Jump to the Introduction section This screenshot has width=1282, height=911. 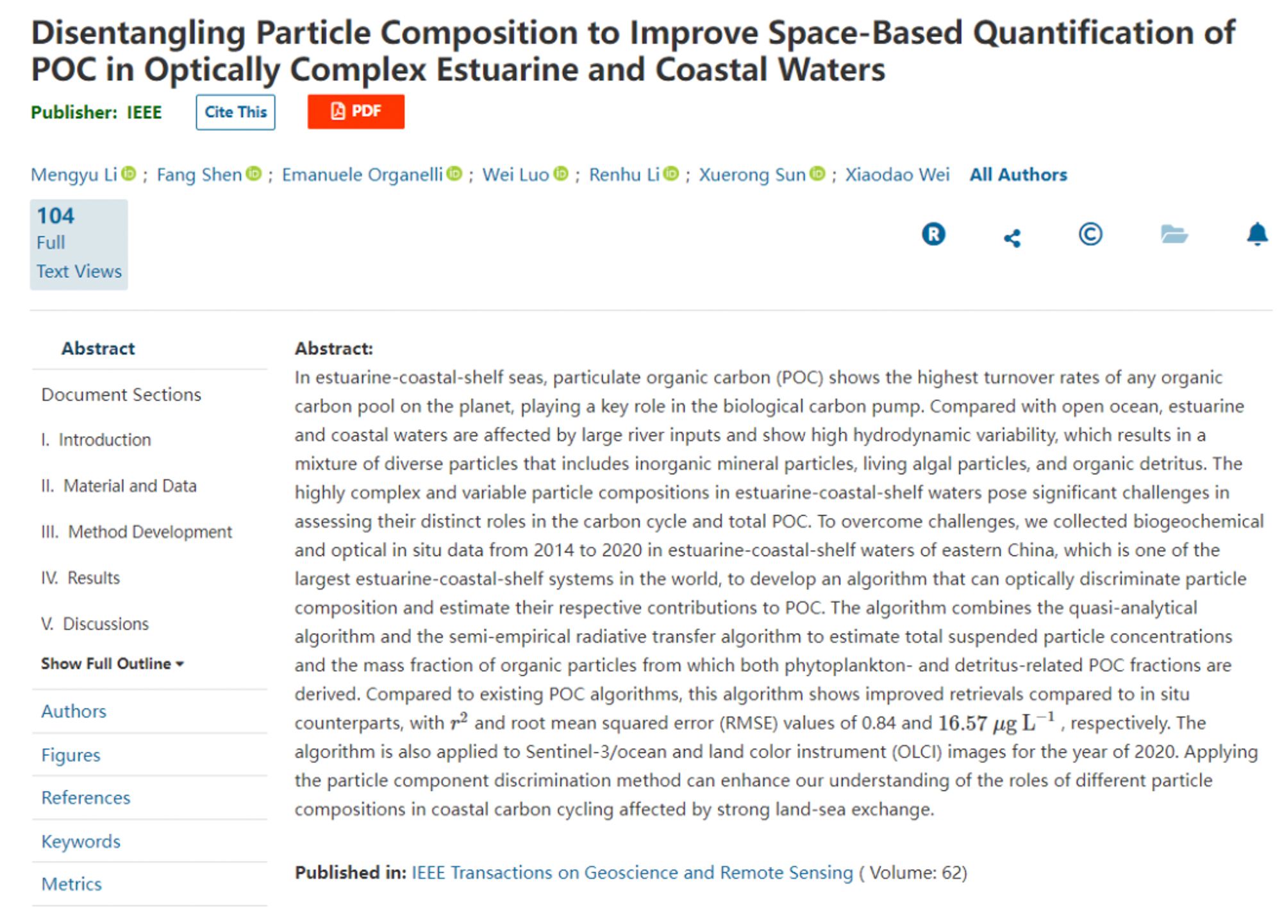(104, 440)
